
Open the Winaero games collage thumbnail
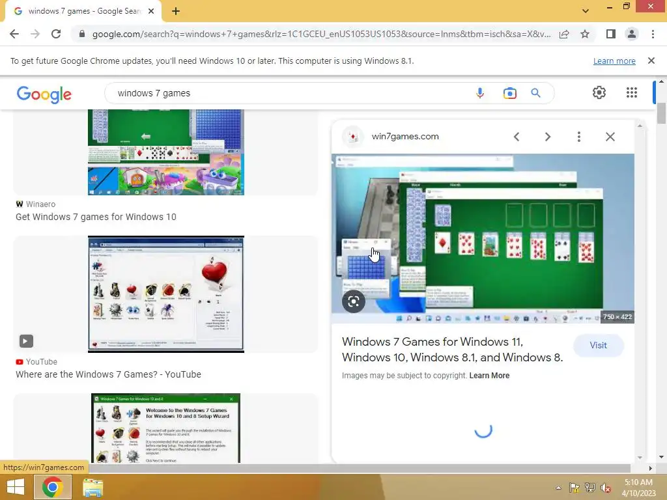click(x=166, y=152)
